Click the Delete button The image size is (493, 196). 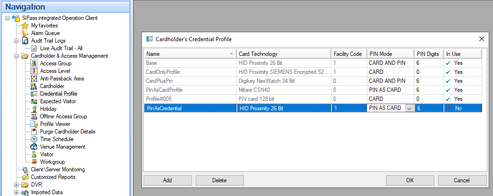(219, 180)
